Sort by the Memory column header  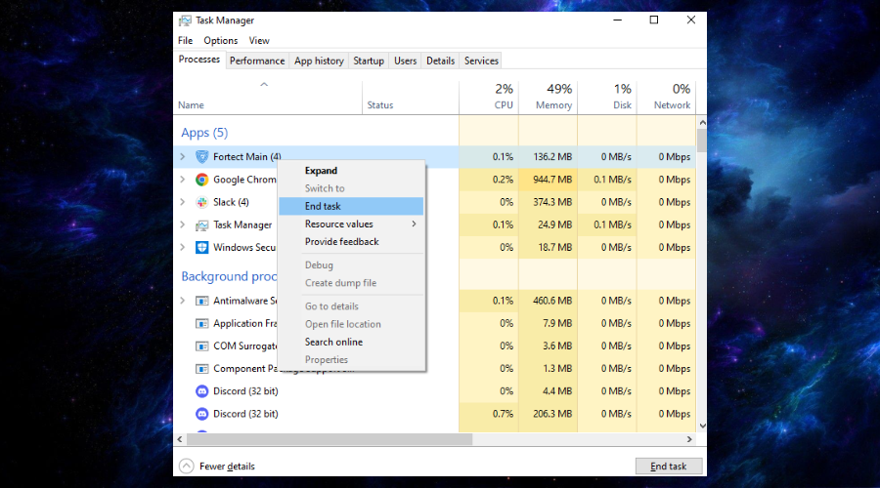coord(548,98)
